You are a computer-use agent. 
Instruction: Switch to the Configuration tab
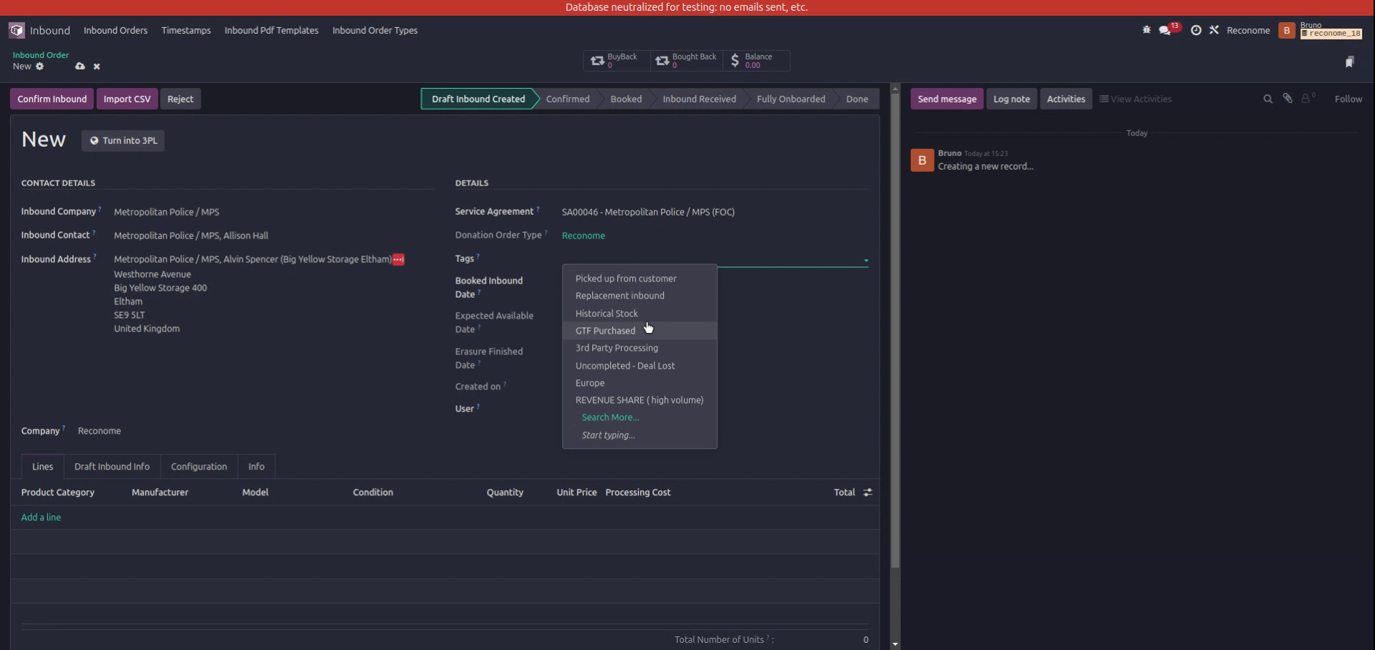click(198, 466)
